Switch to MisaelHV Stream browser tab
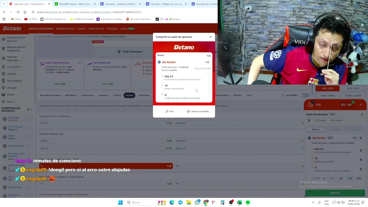 coord(74,4)
